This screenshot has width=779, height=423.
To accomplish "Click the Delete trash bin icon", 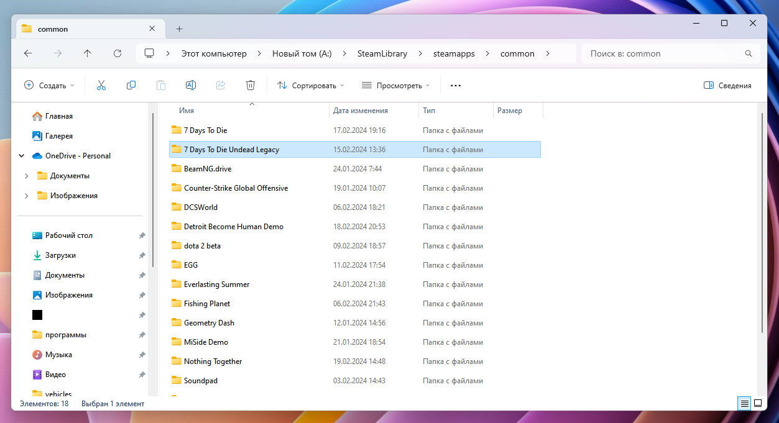I will tap(251, 85).
